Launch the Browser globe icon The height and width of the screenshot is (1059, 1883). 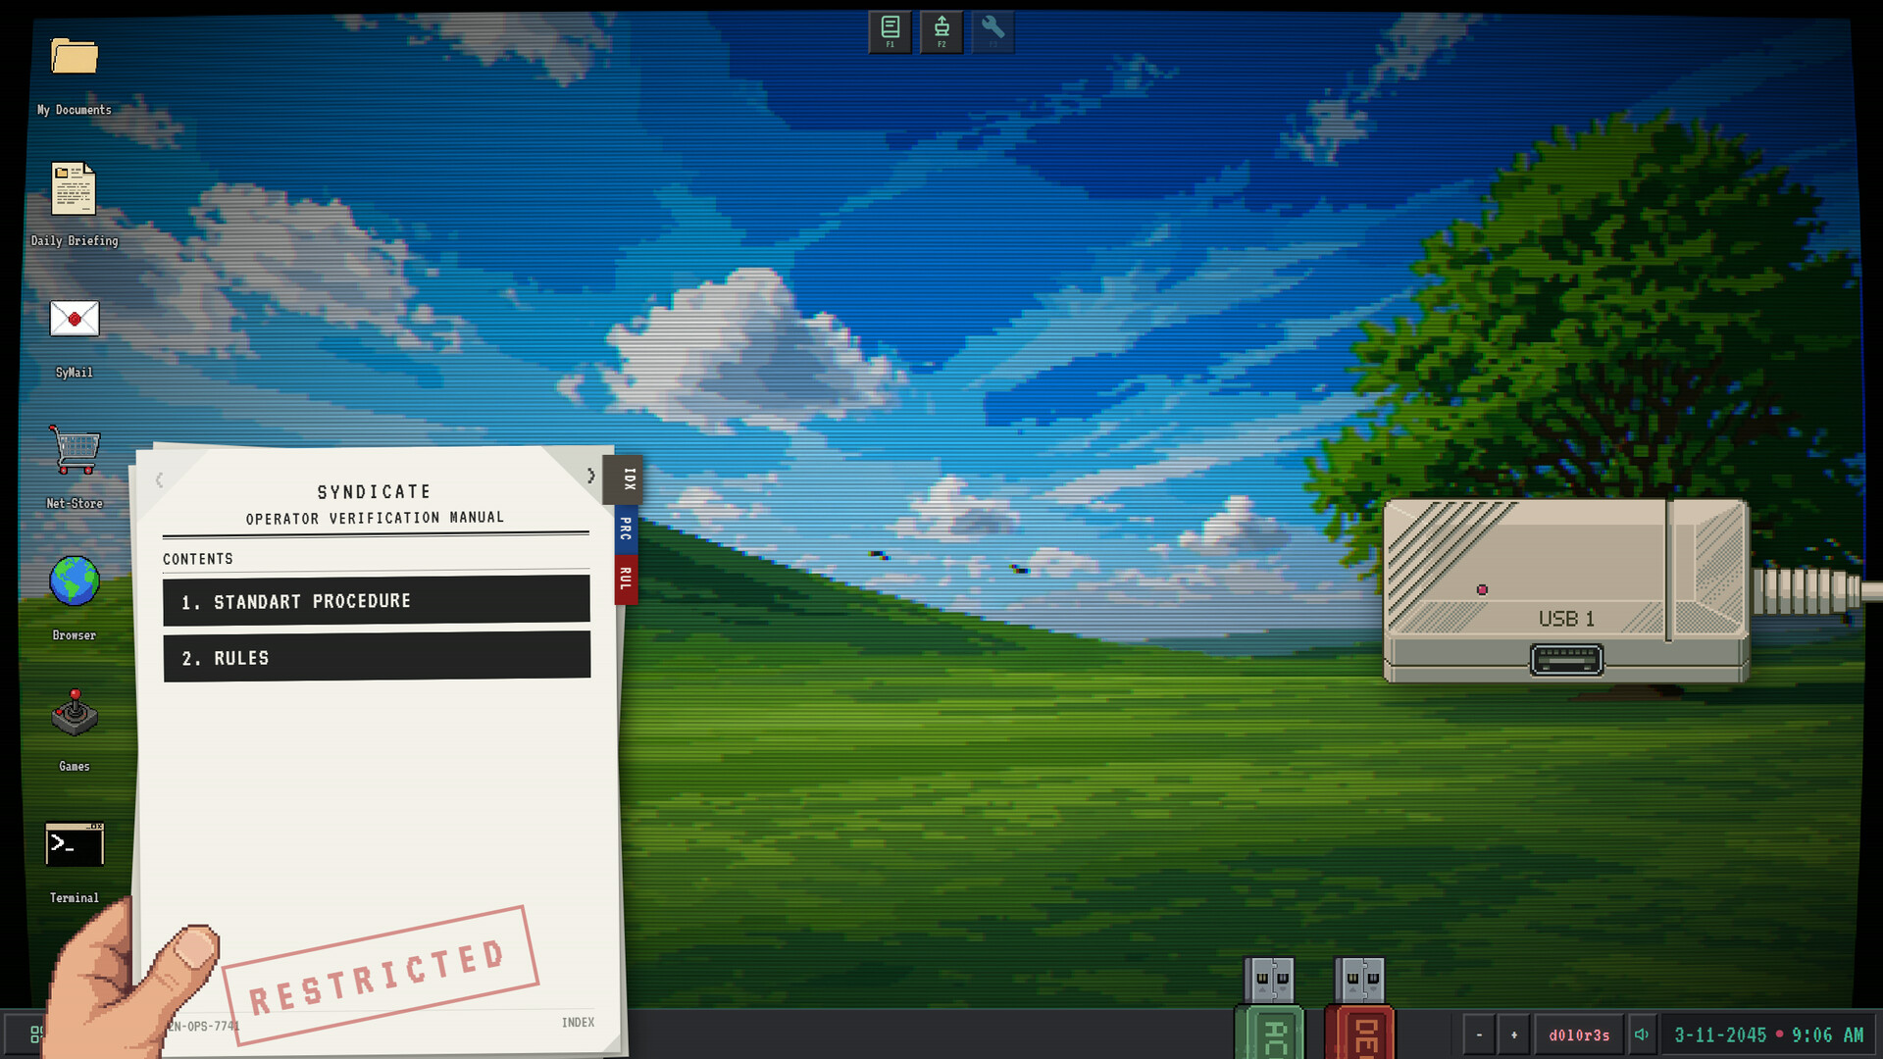tap(75, 581)
